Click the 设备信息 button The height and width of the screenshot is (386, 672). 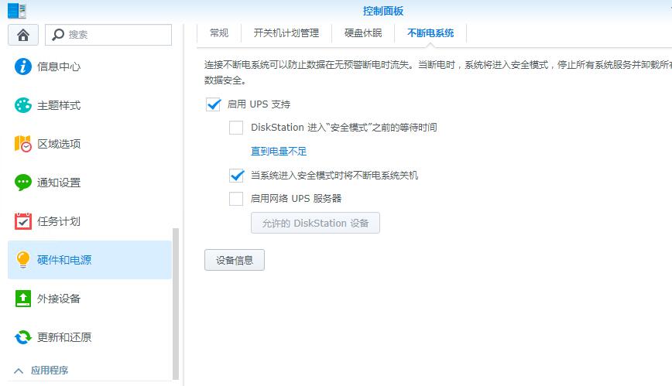coord(235,260)
